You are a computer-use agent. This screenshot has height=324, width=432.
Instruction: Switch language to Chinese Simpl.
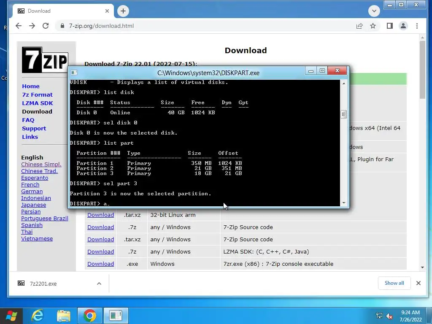tap(41, 165)
